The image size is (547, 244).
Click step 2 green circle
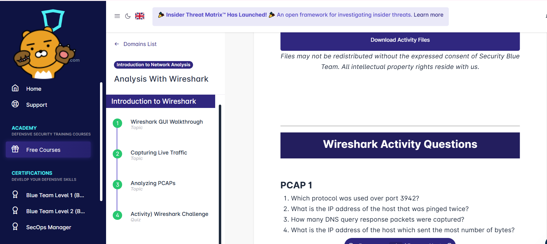117,154
